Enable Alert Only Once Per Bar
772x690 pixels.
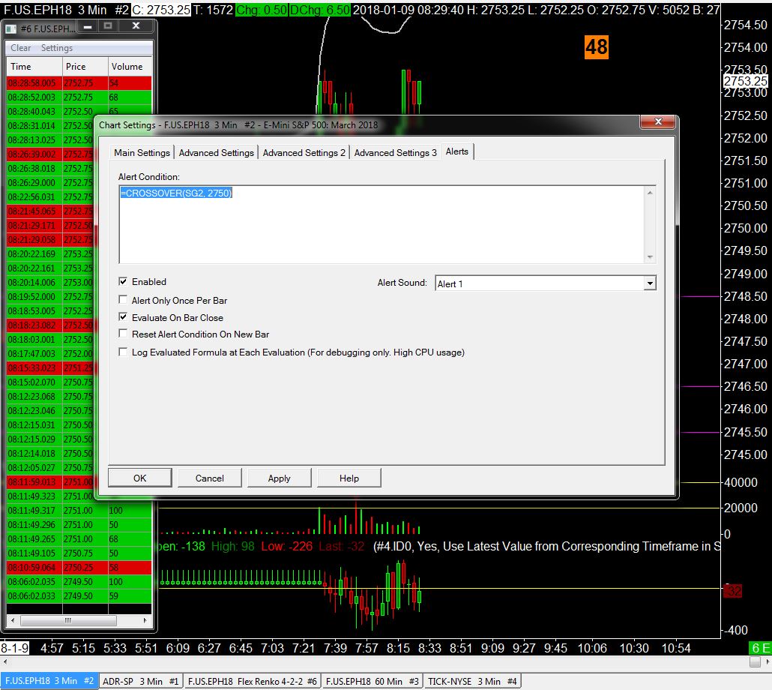tap(123, 299)
